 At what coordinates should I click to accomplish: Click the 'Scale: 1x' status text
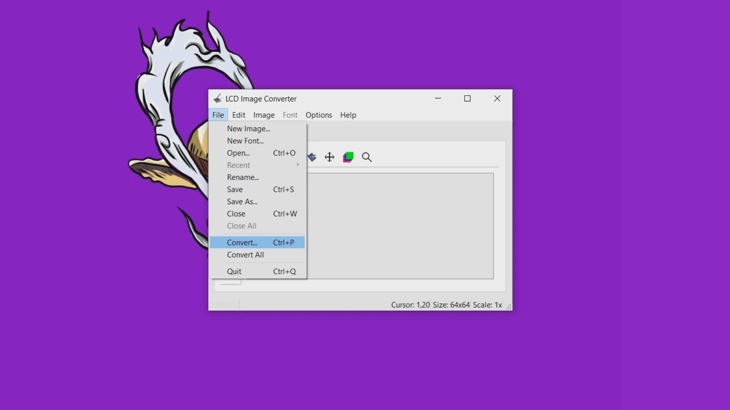pos(487,305)
